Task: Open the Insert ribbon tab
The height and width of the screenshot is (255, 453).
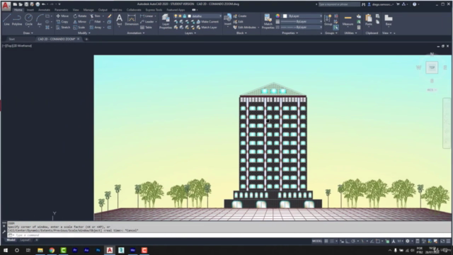Action: tap(30, 10)
